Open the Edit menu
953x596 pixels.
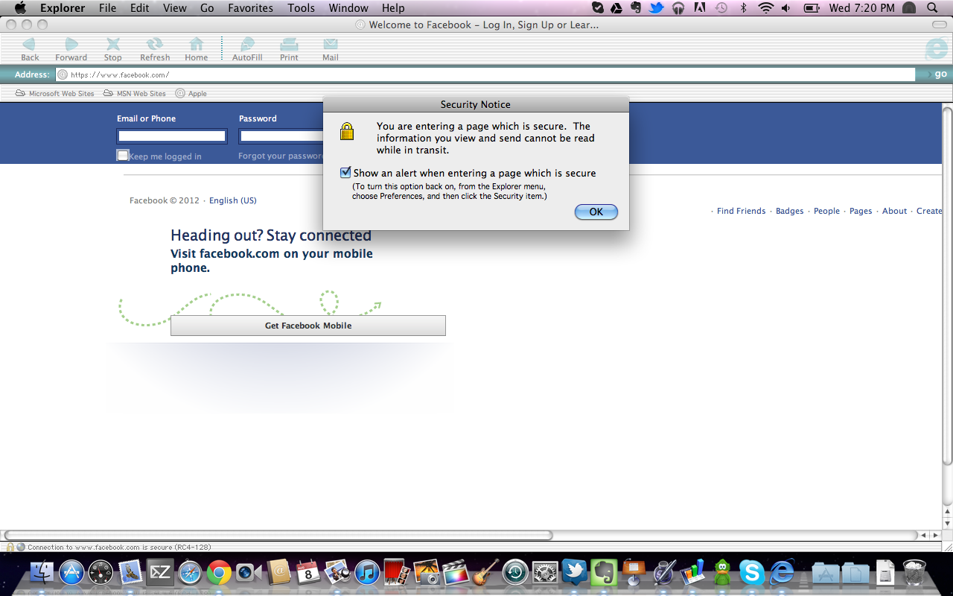point(140,8)
